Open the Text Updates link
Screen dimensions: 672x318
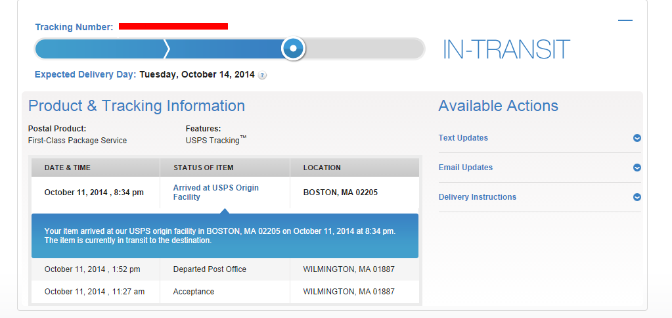click(463, 138)
